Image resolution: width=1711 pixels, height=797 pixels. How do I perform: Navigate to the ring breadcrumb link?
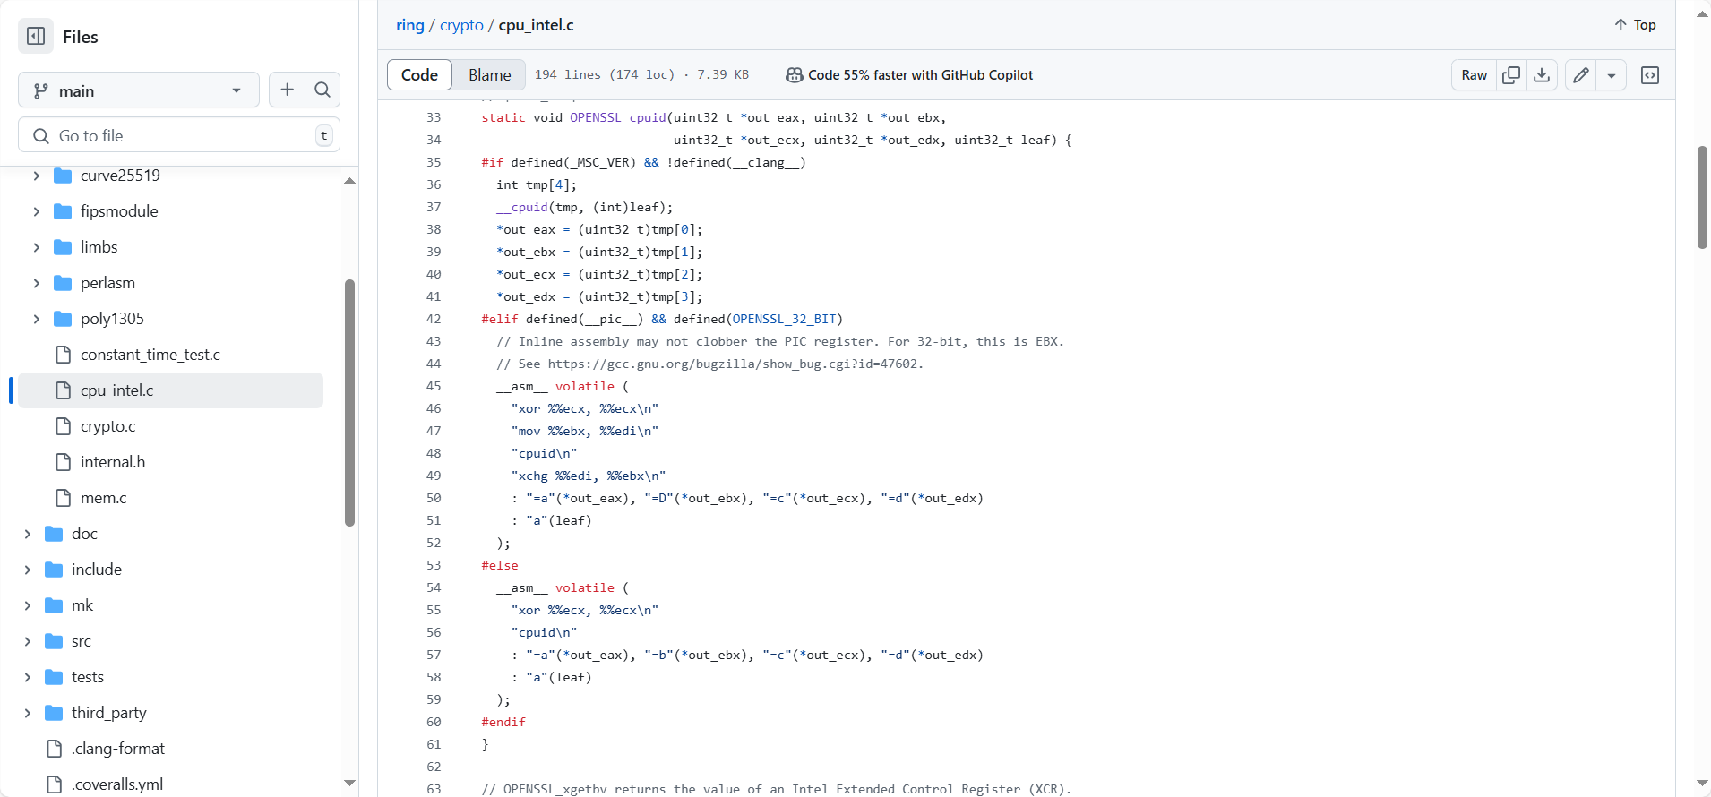[409, 25]
